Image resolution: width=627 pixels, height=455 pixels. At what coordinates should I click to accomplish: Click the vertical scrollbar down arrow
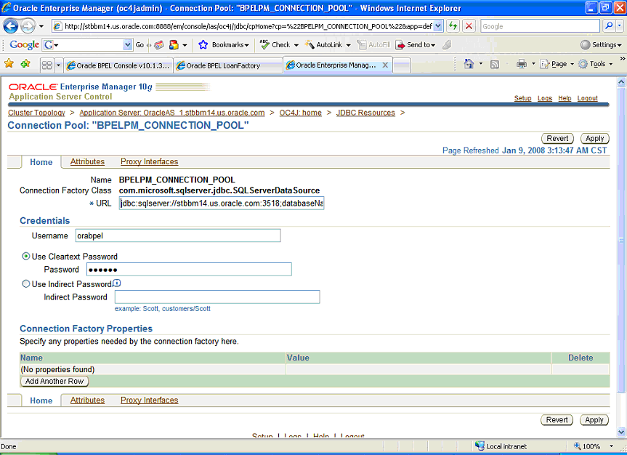[x=621, y=432]
